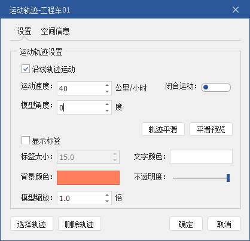Click the 平滑预览 button
The width and height of the screenshot is (250, 241).
coord(211,129)
